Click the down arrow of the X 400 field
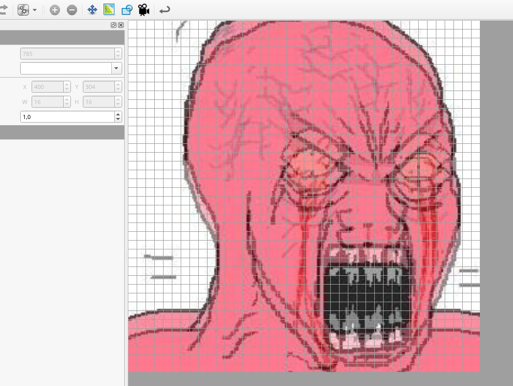The height and width of the screenshot is (386, 513). coord(67,90)
